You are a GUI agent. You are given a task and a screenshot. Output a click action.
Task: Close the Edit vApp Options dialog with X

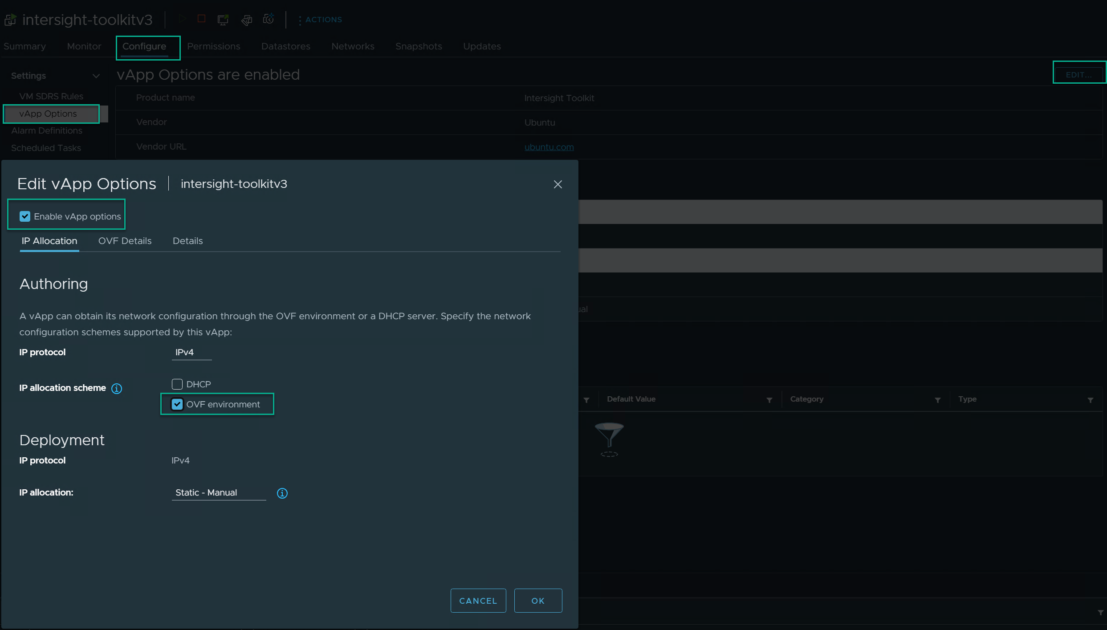(x=558, y=184)
